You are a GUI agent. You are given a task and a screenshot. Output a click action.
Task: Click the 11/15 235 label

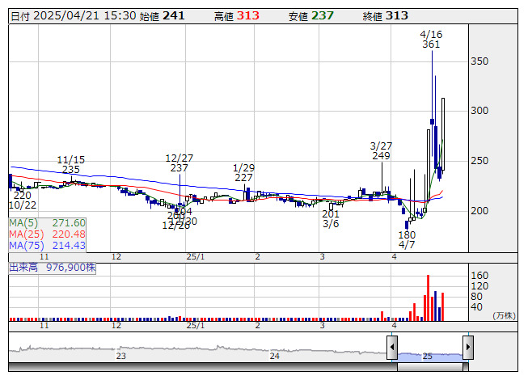click(70, 165)
